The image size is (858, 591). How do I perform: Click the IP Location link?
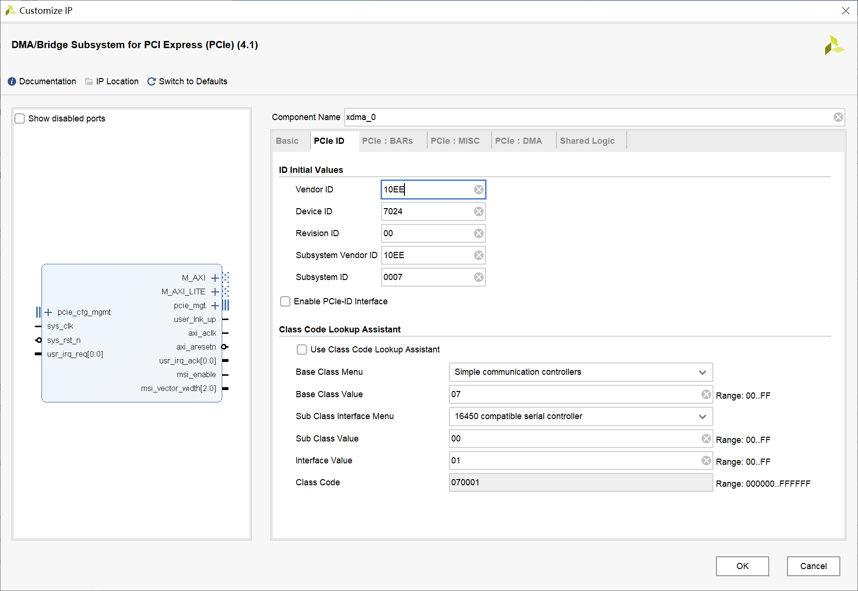click(117, 81)
